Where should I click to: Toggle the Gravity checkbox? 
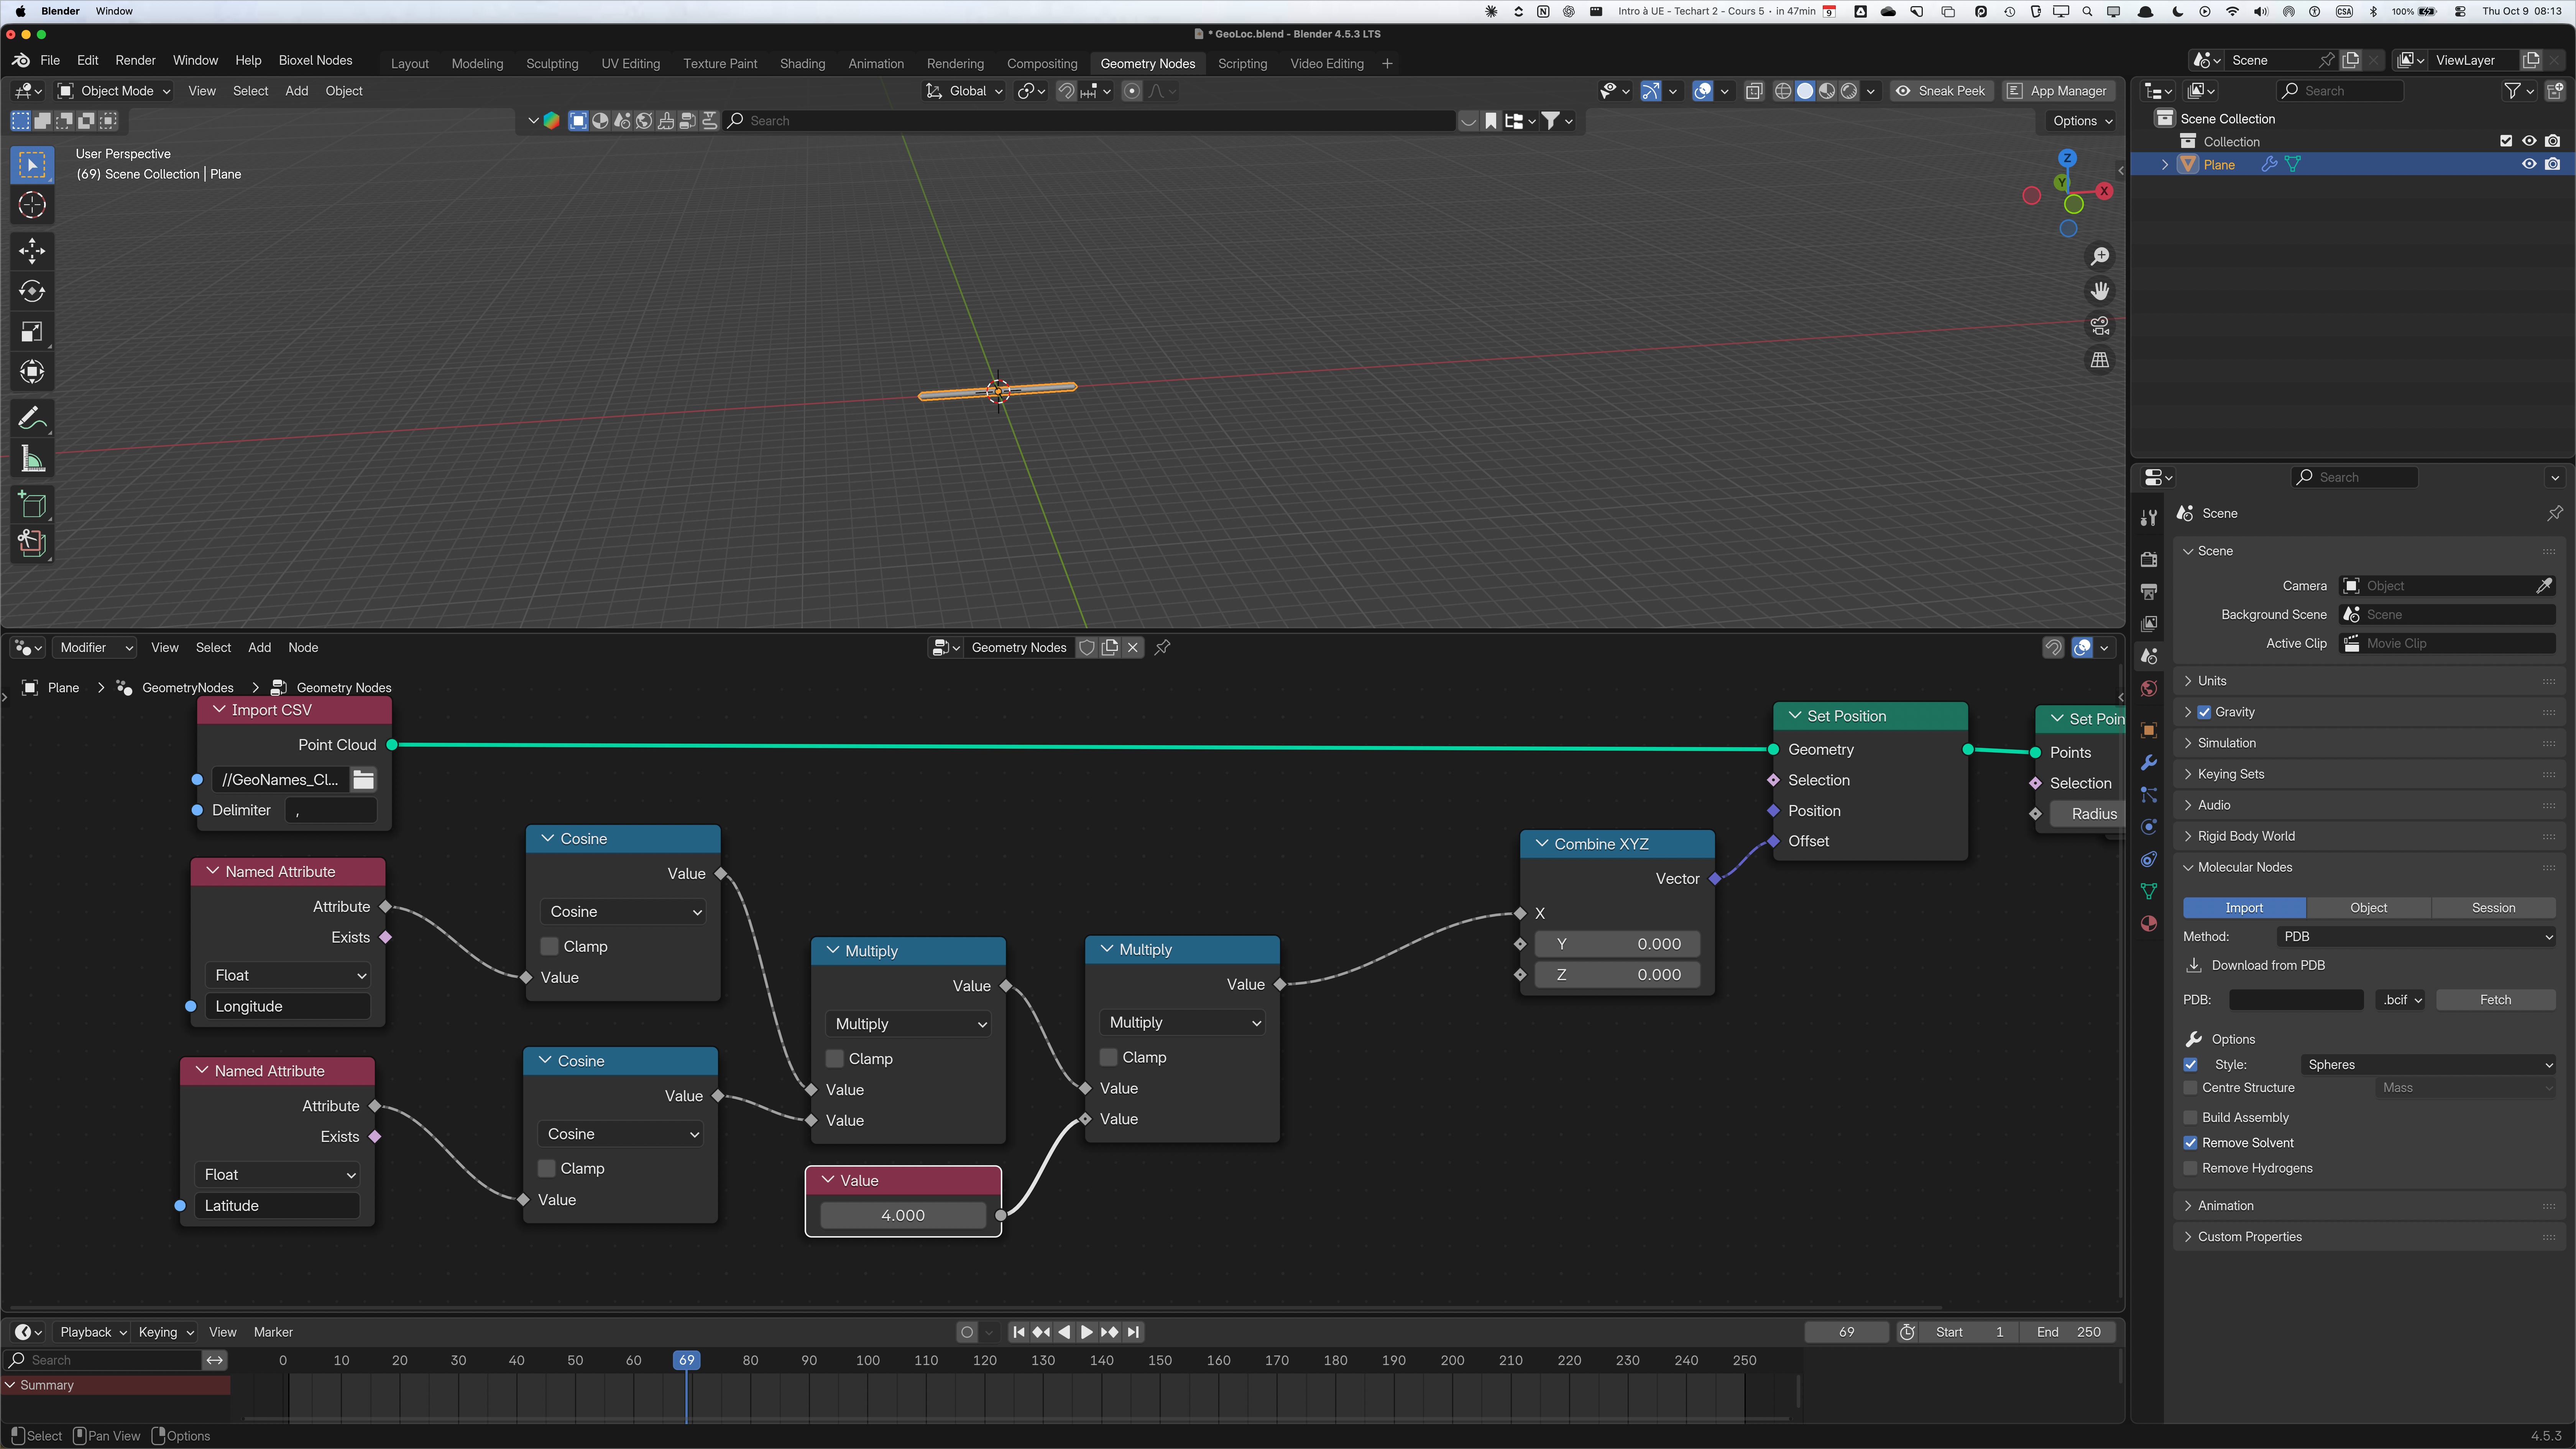[x=2204, y=712]
